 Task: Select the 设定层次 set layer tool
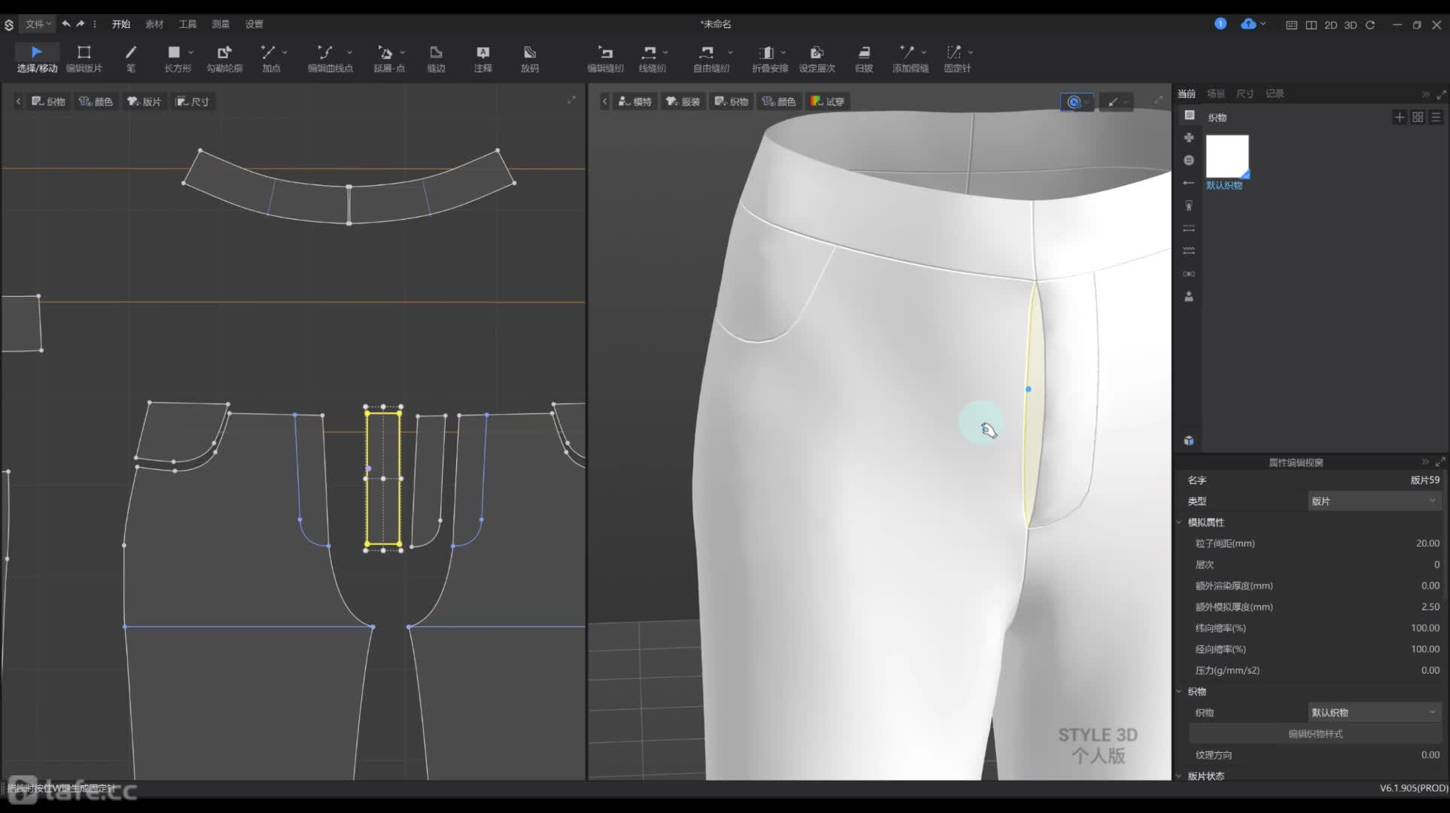[817, 58]
